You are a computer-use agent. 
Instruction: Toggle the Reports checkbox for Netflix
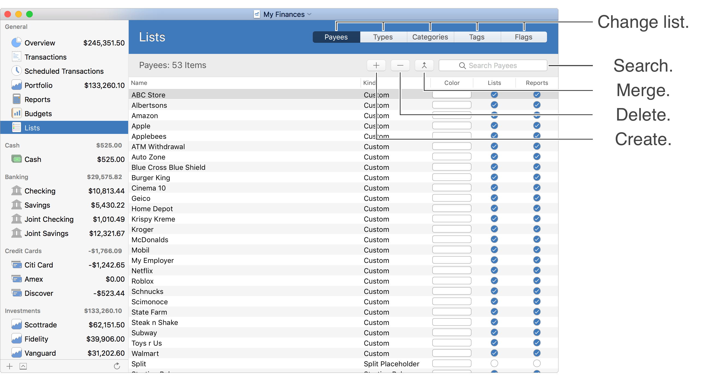click(x=536, y=270)
